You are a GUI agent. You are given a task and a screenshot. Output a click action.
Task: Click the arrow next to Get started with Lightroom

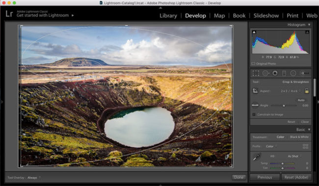(x=73, y=15)
